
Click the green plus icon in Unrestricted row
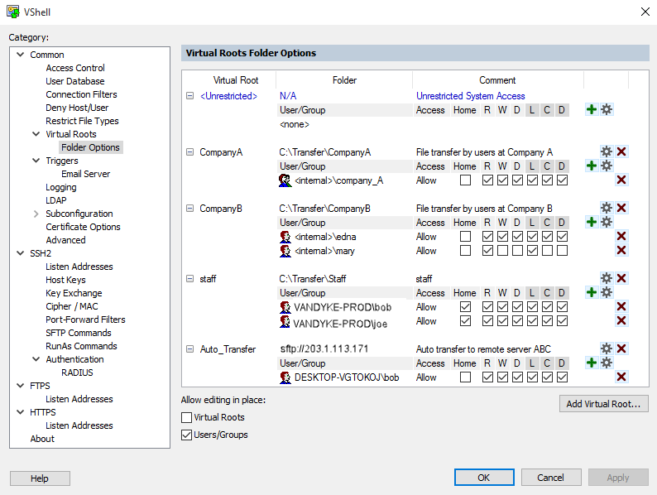tap(592, 109)
